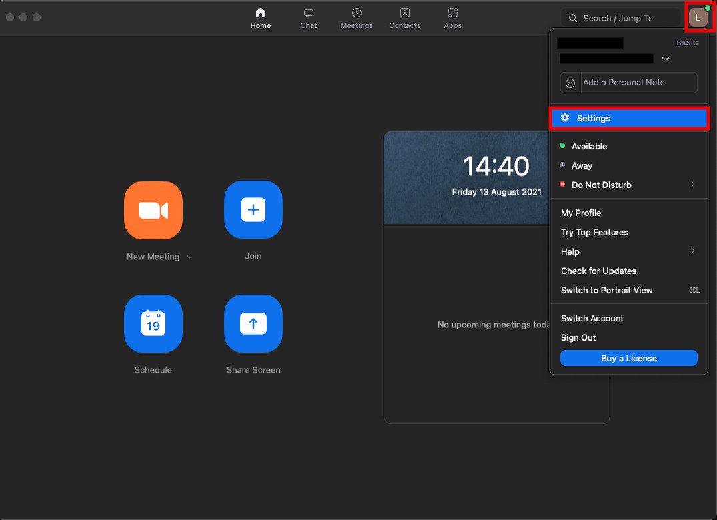Expand the Do Not Disturb submenu
The height and width of the screenshot is (520, 717).
[x=692, y=185]
